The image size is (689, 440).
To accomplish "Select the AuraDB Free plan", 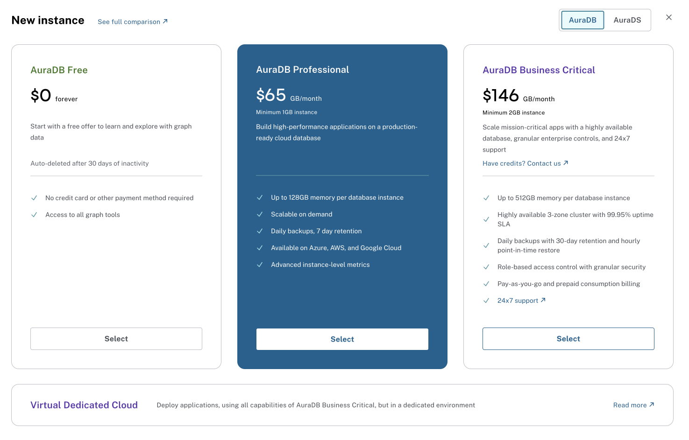I will coord(116,339).
